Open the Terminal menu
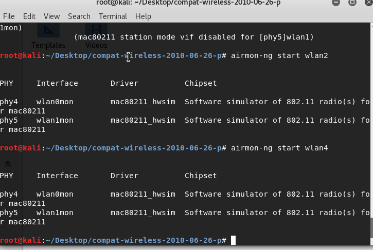Screen dimensions: 373x250 click(113, 16)
